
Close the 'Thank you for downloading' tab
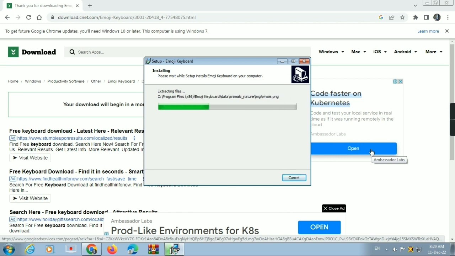[x=77, y=6]
